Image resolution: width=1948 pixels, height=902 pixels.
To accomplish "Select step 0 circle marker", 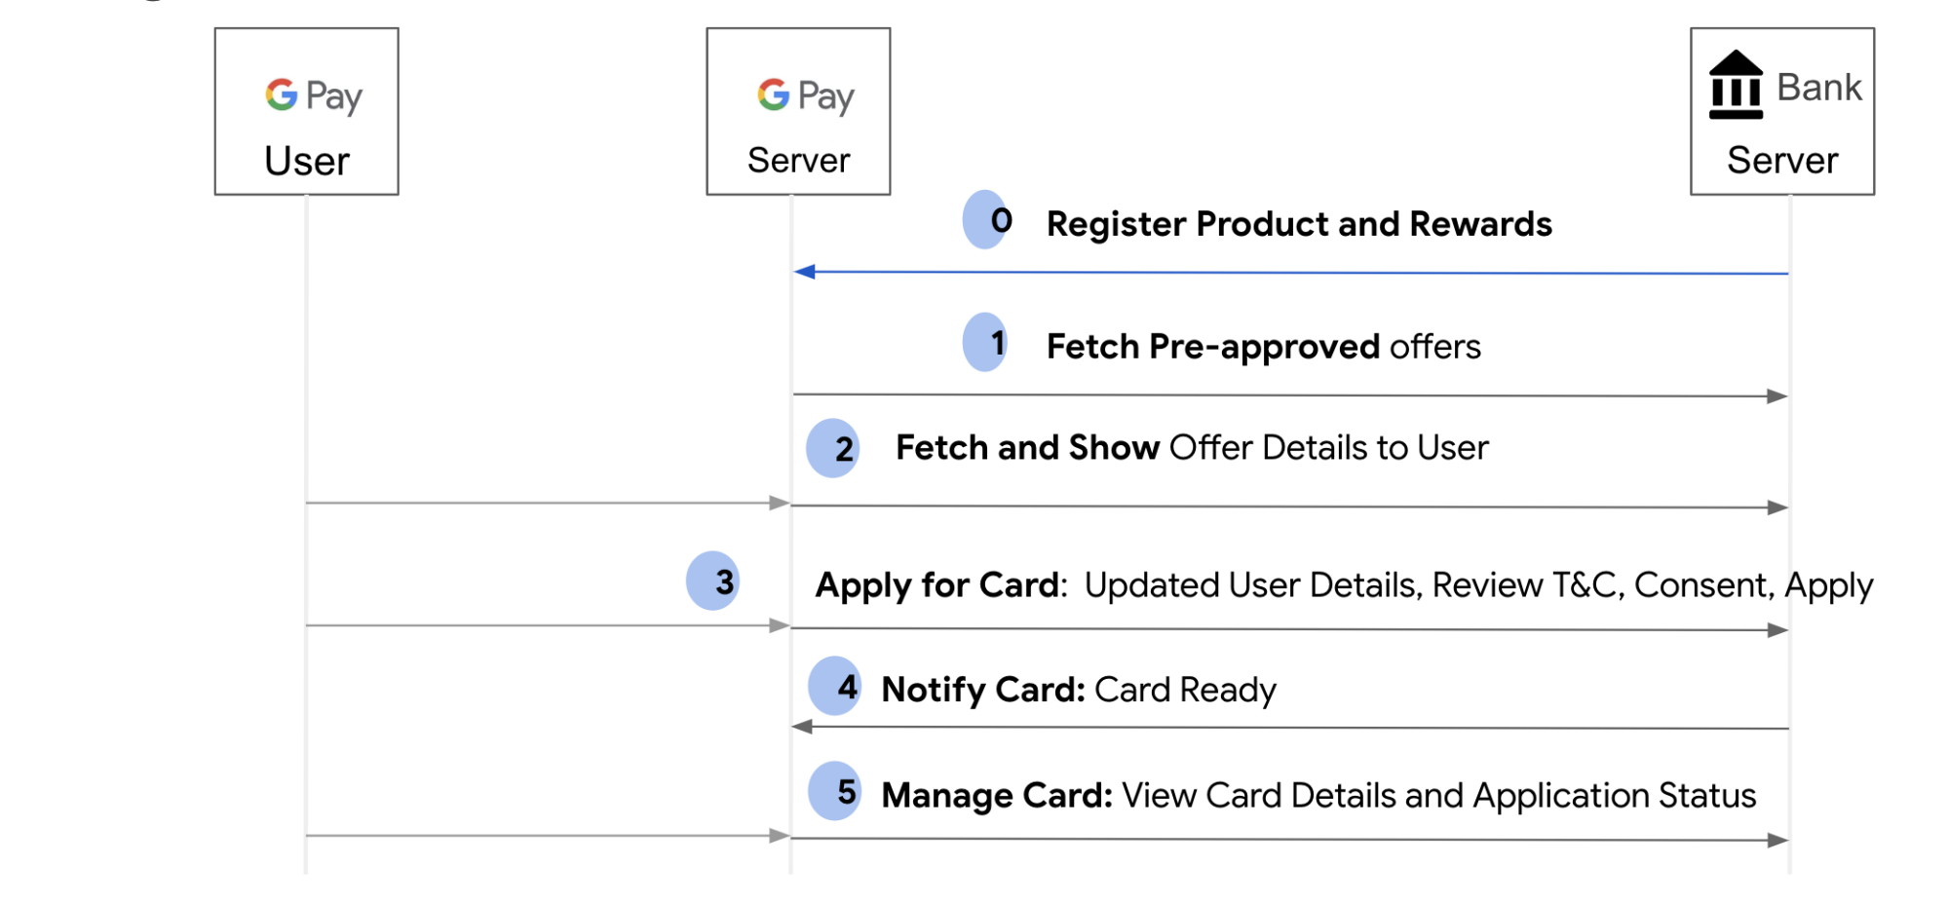I will 987,219.
